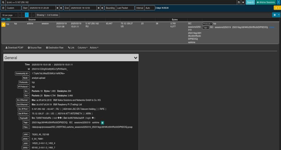The height and width of the screenshot is (150, 281).
Task: Open the Src IP/Port field menu
Action: (x=23, y=109)
